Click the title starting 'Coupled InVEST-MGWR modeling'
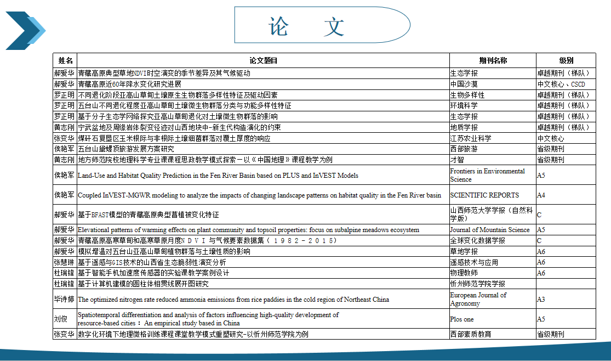Screen dimensions: 611x361 point(260,195)
